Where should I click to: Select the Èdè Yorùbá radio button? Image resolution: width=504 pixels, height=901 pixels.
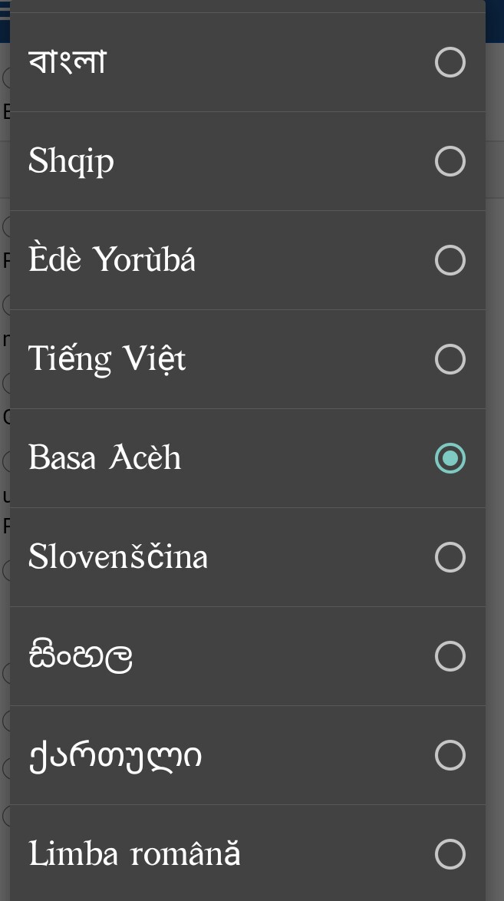(450, 260)
